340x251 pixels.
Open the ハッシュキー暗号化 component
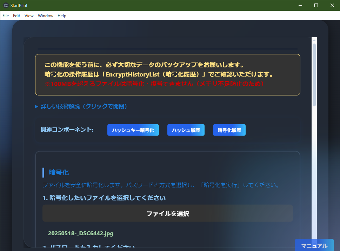click(x=133, y=130)
